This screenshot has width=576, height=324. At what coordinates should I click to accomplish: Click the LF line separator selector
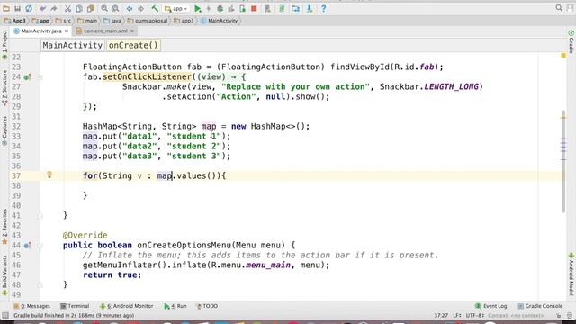pos(457,315)
